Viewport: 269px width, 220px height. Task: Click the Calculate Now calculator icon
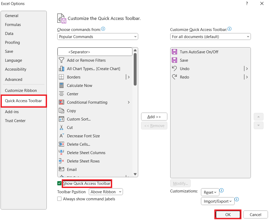click(61, 85)
